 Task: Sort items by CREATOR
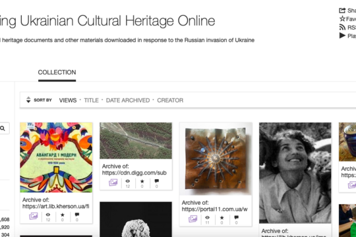pyautogui.click(x=170, y=100)
